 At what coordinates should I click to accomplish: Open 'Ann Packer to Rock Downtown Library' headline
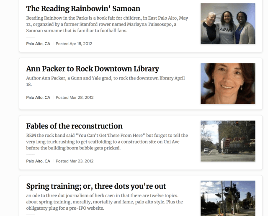point(92,69)
